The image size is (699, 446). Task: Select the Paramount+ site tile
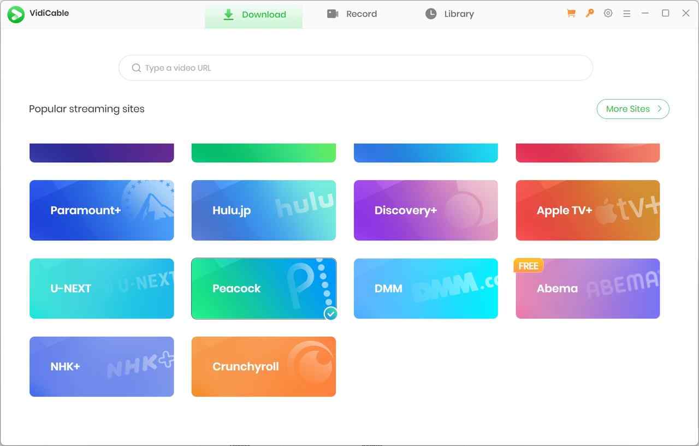102,210
